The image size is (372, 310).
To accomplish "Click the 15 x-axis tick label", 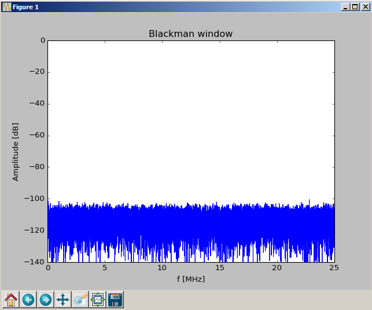I will click(220, 268).
